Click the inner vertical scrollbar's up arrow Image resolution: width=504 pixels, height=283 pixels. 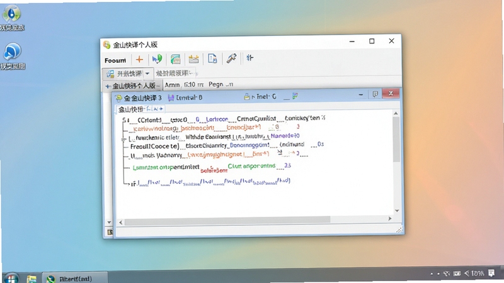(396, 113)
